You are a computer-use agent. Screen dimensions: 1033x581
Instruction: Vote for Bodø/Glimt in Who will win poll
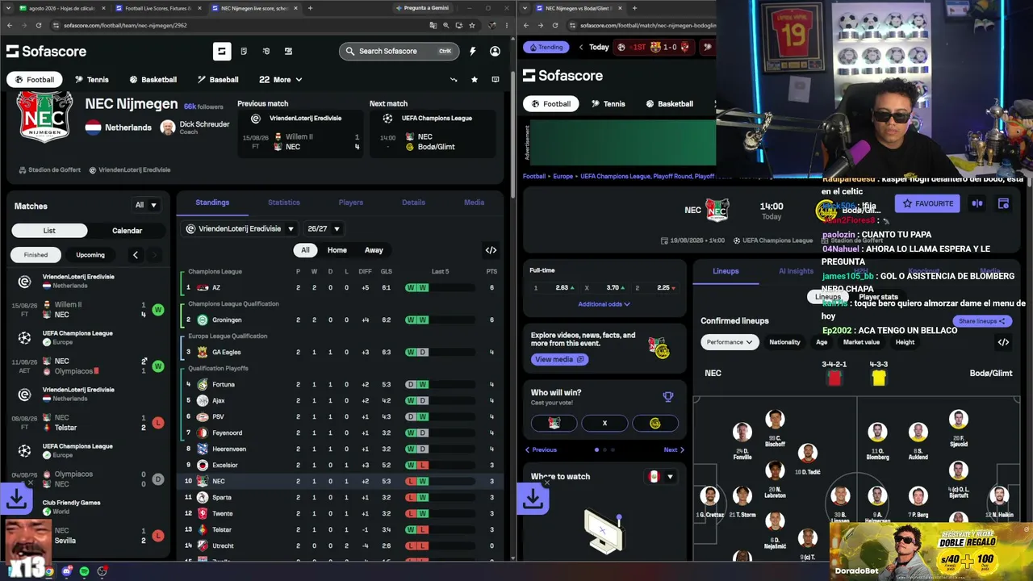pyautogui.click(x=655, y=423)
